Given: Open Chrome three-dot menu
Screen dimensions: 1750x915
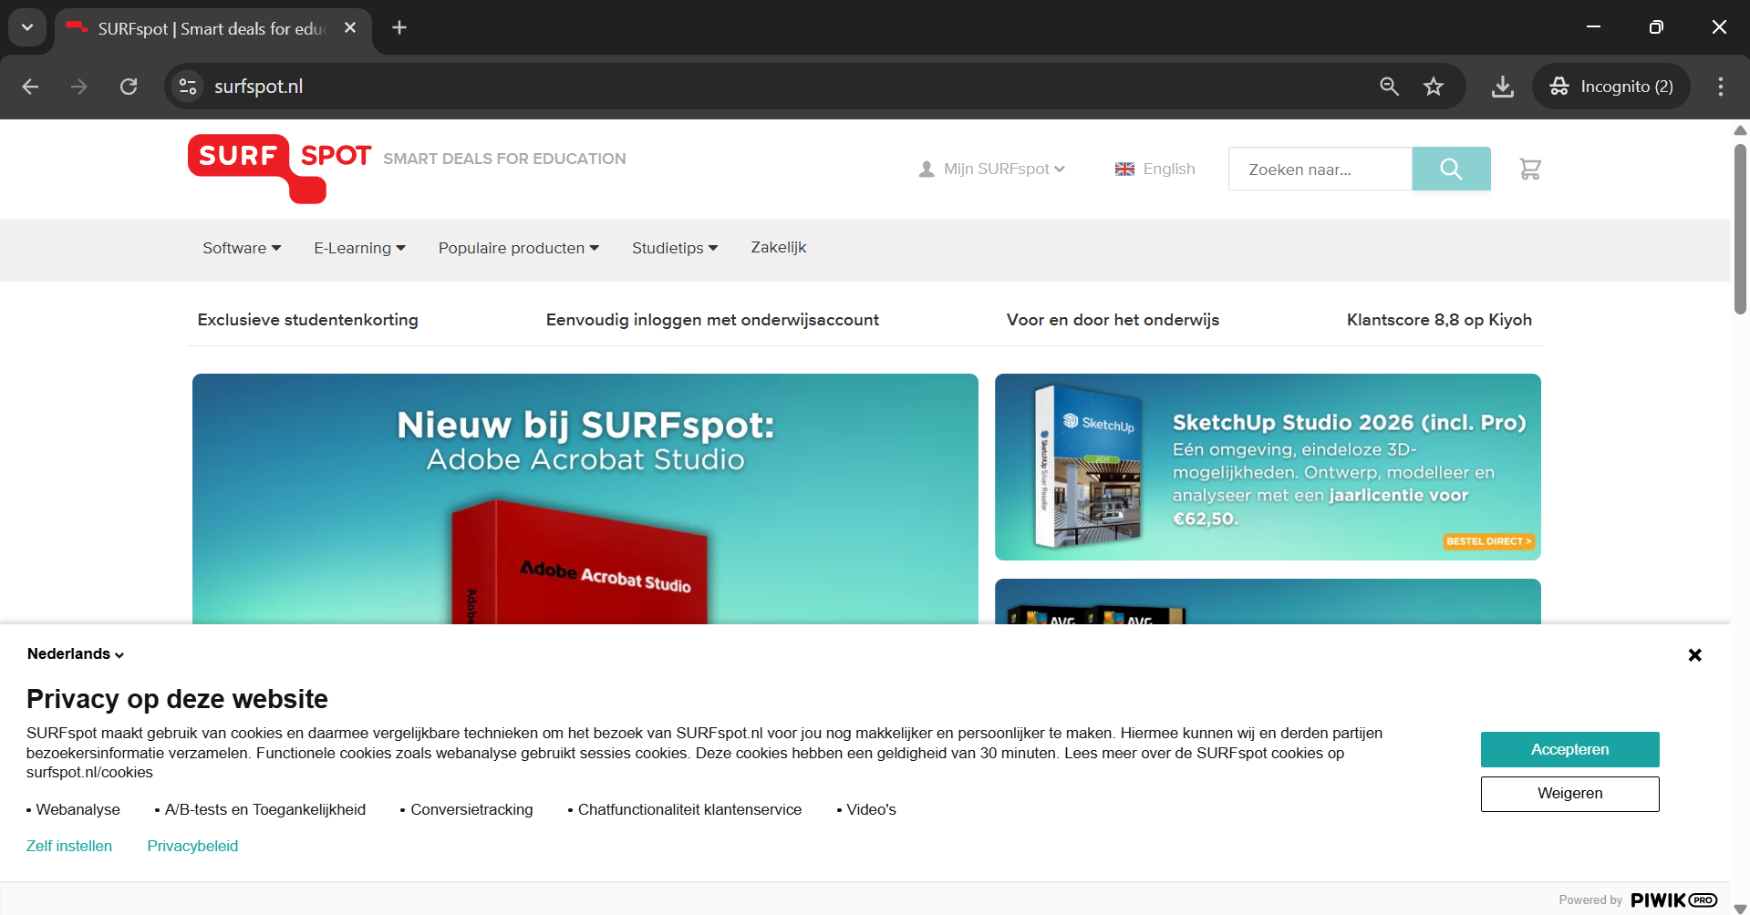Looking at the screenshot, I should [x=1720, y=87].
